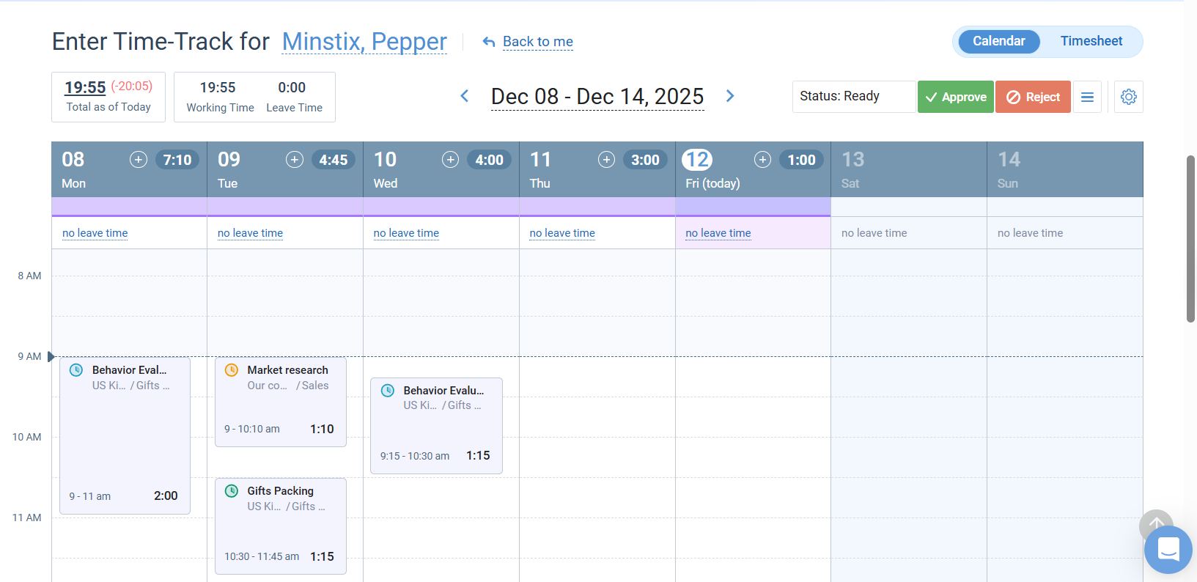This screenshot has width=1197, height=582.
Task: Click the add time plus icon for Monday 08
Action: point(139,160)
